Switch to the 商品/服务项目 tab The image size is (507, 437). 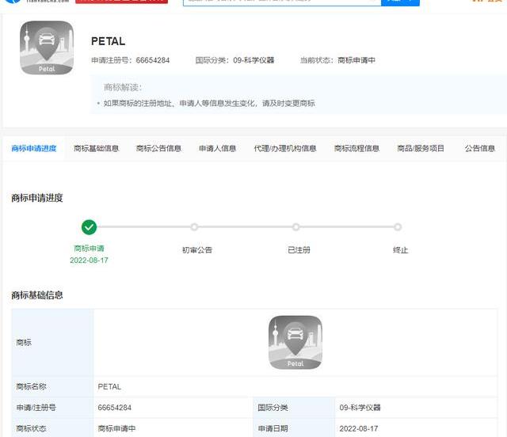click(421, 148)
